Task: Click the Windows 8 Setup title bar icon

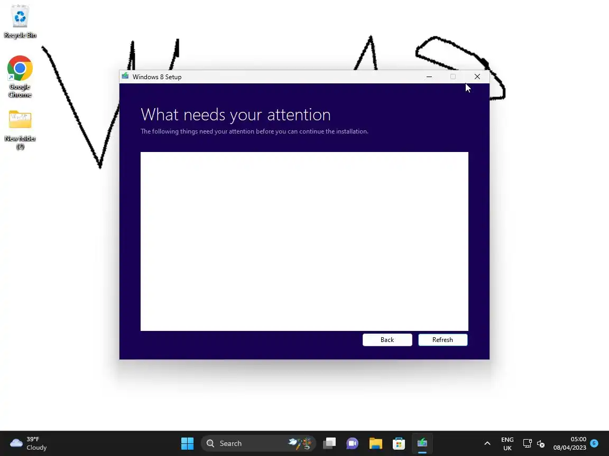Action: coord(125,77)
